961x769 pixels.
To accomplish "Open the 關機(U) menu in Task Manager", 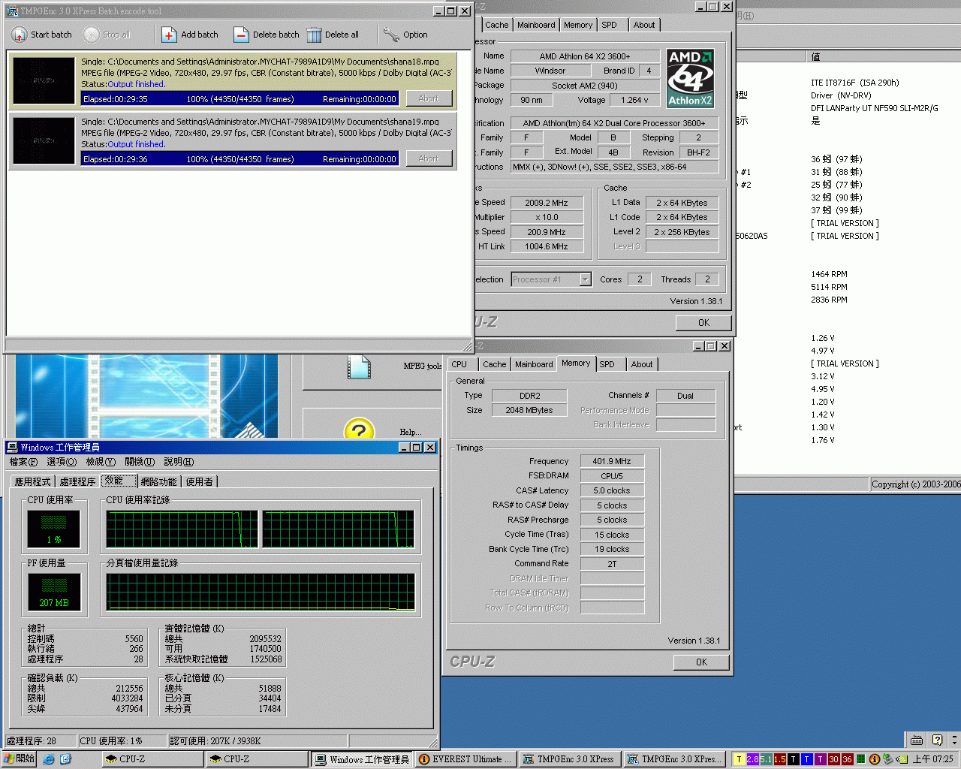I will point(140,462).
